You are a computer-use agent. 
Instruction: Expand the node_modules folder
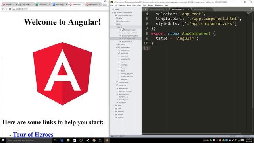coord(115,21)
